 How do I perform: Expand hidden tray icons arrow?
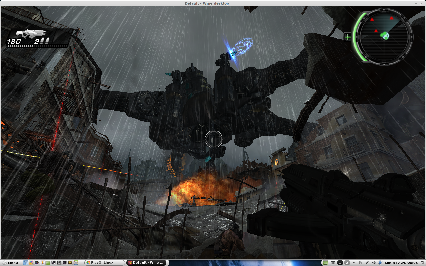click(x=354, y=263)
